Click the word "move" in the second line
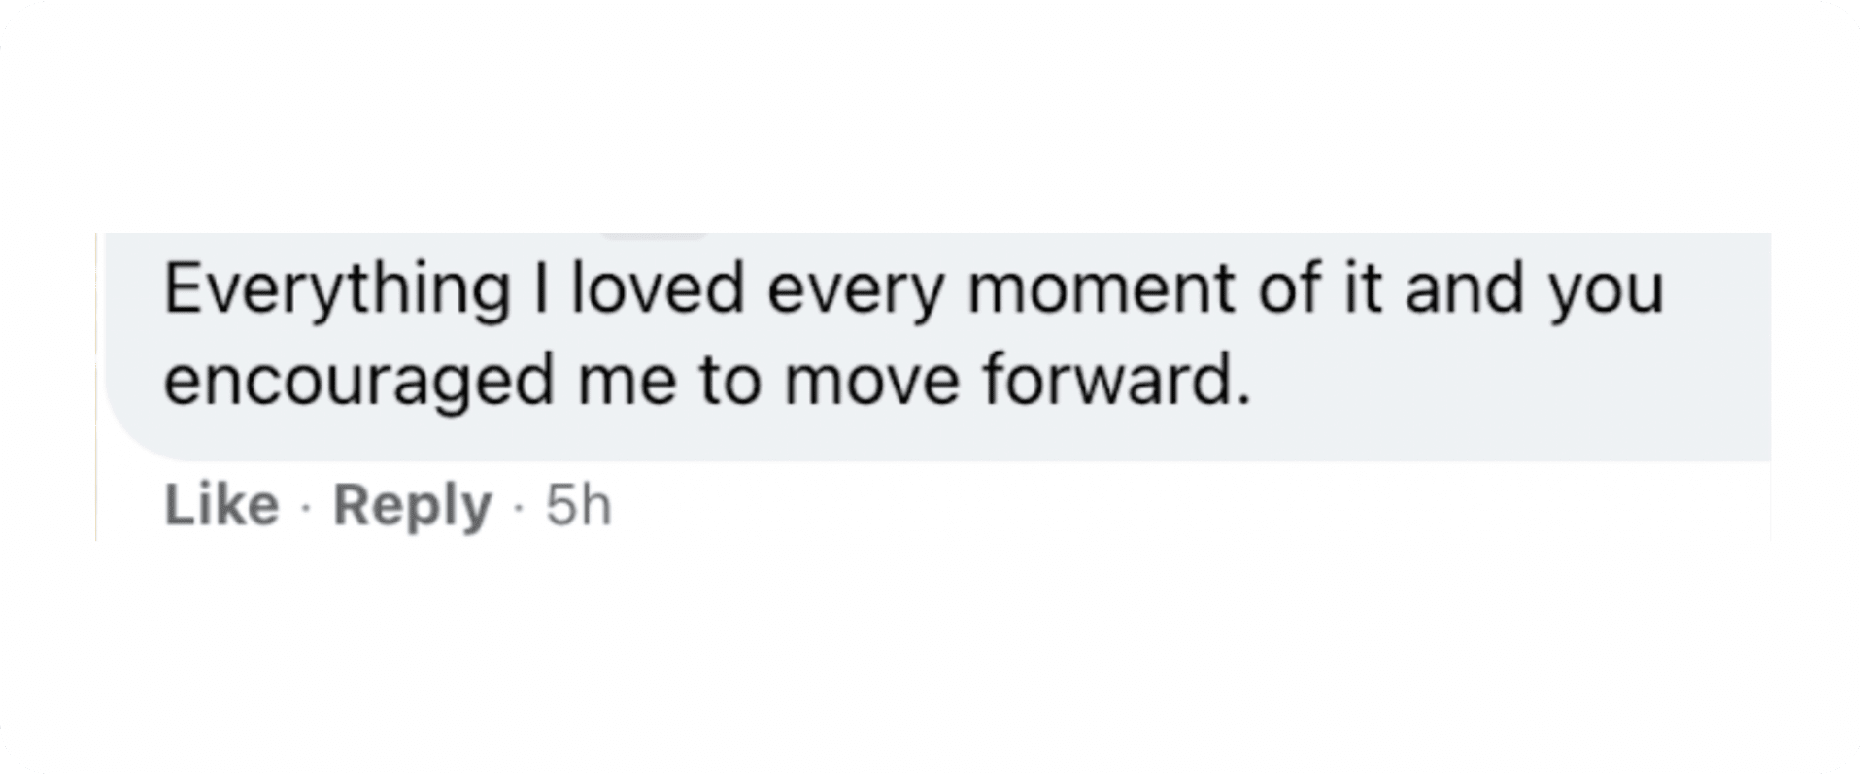Screen dimensions: 1865x775 871,380
